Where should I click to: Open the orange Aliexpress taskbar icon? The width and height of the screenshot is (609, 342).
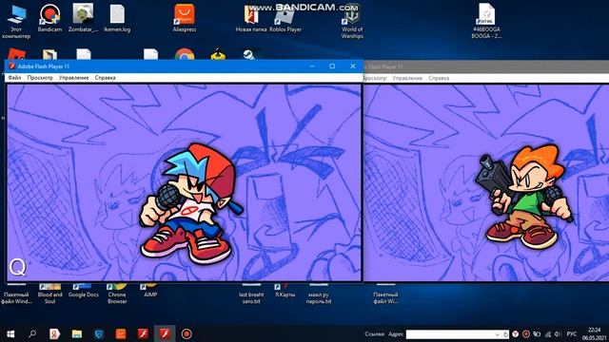point(121,333)
